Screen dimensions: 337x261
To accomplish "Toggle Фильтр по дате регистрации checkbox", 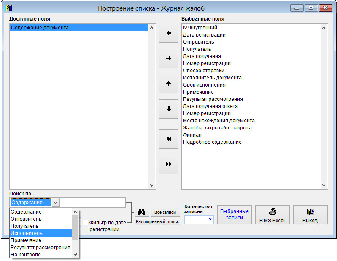I will pyautogui.click(x=85, y=222).
